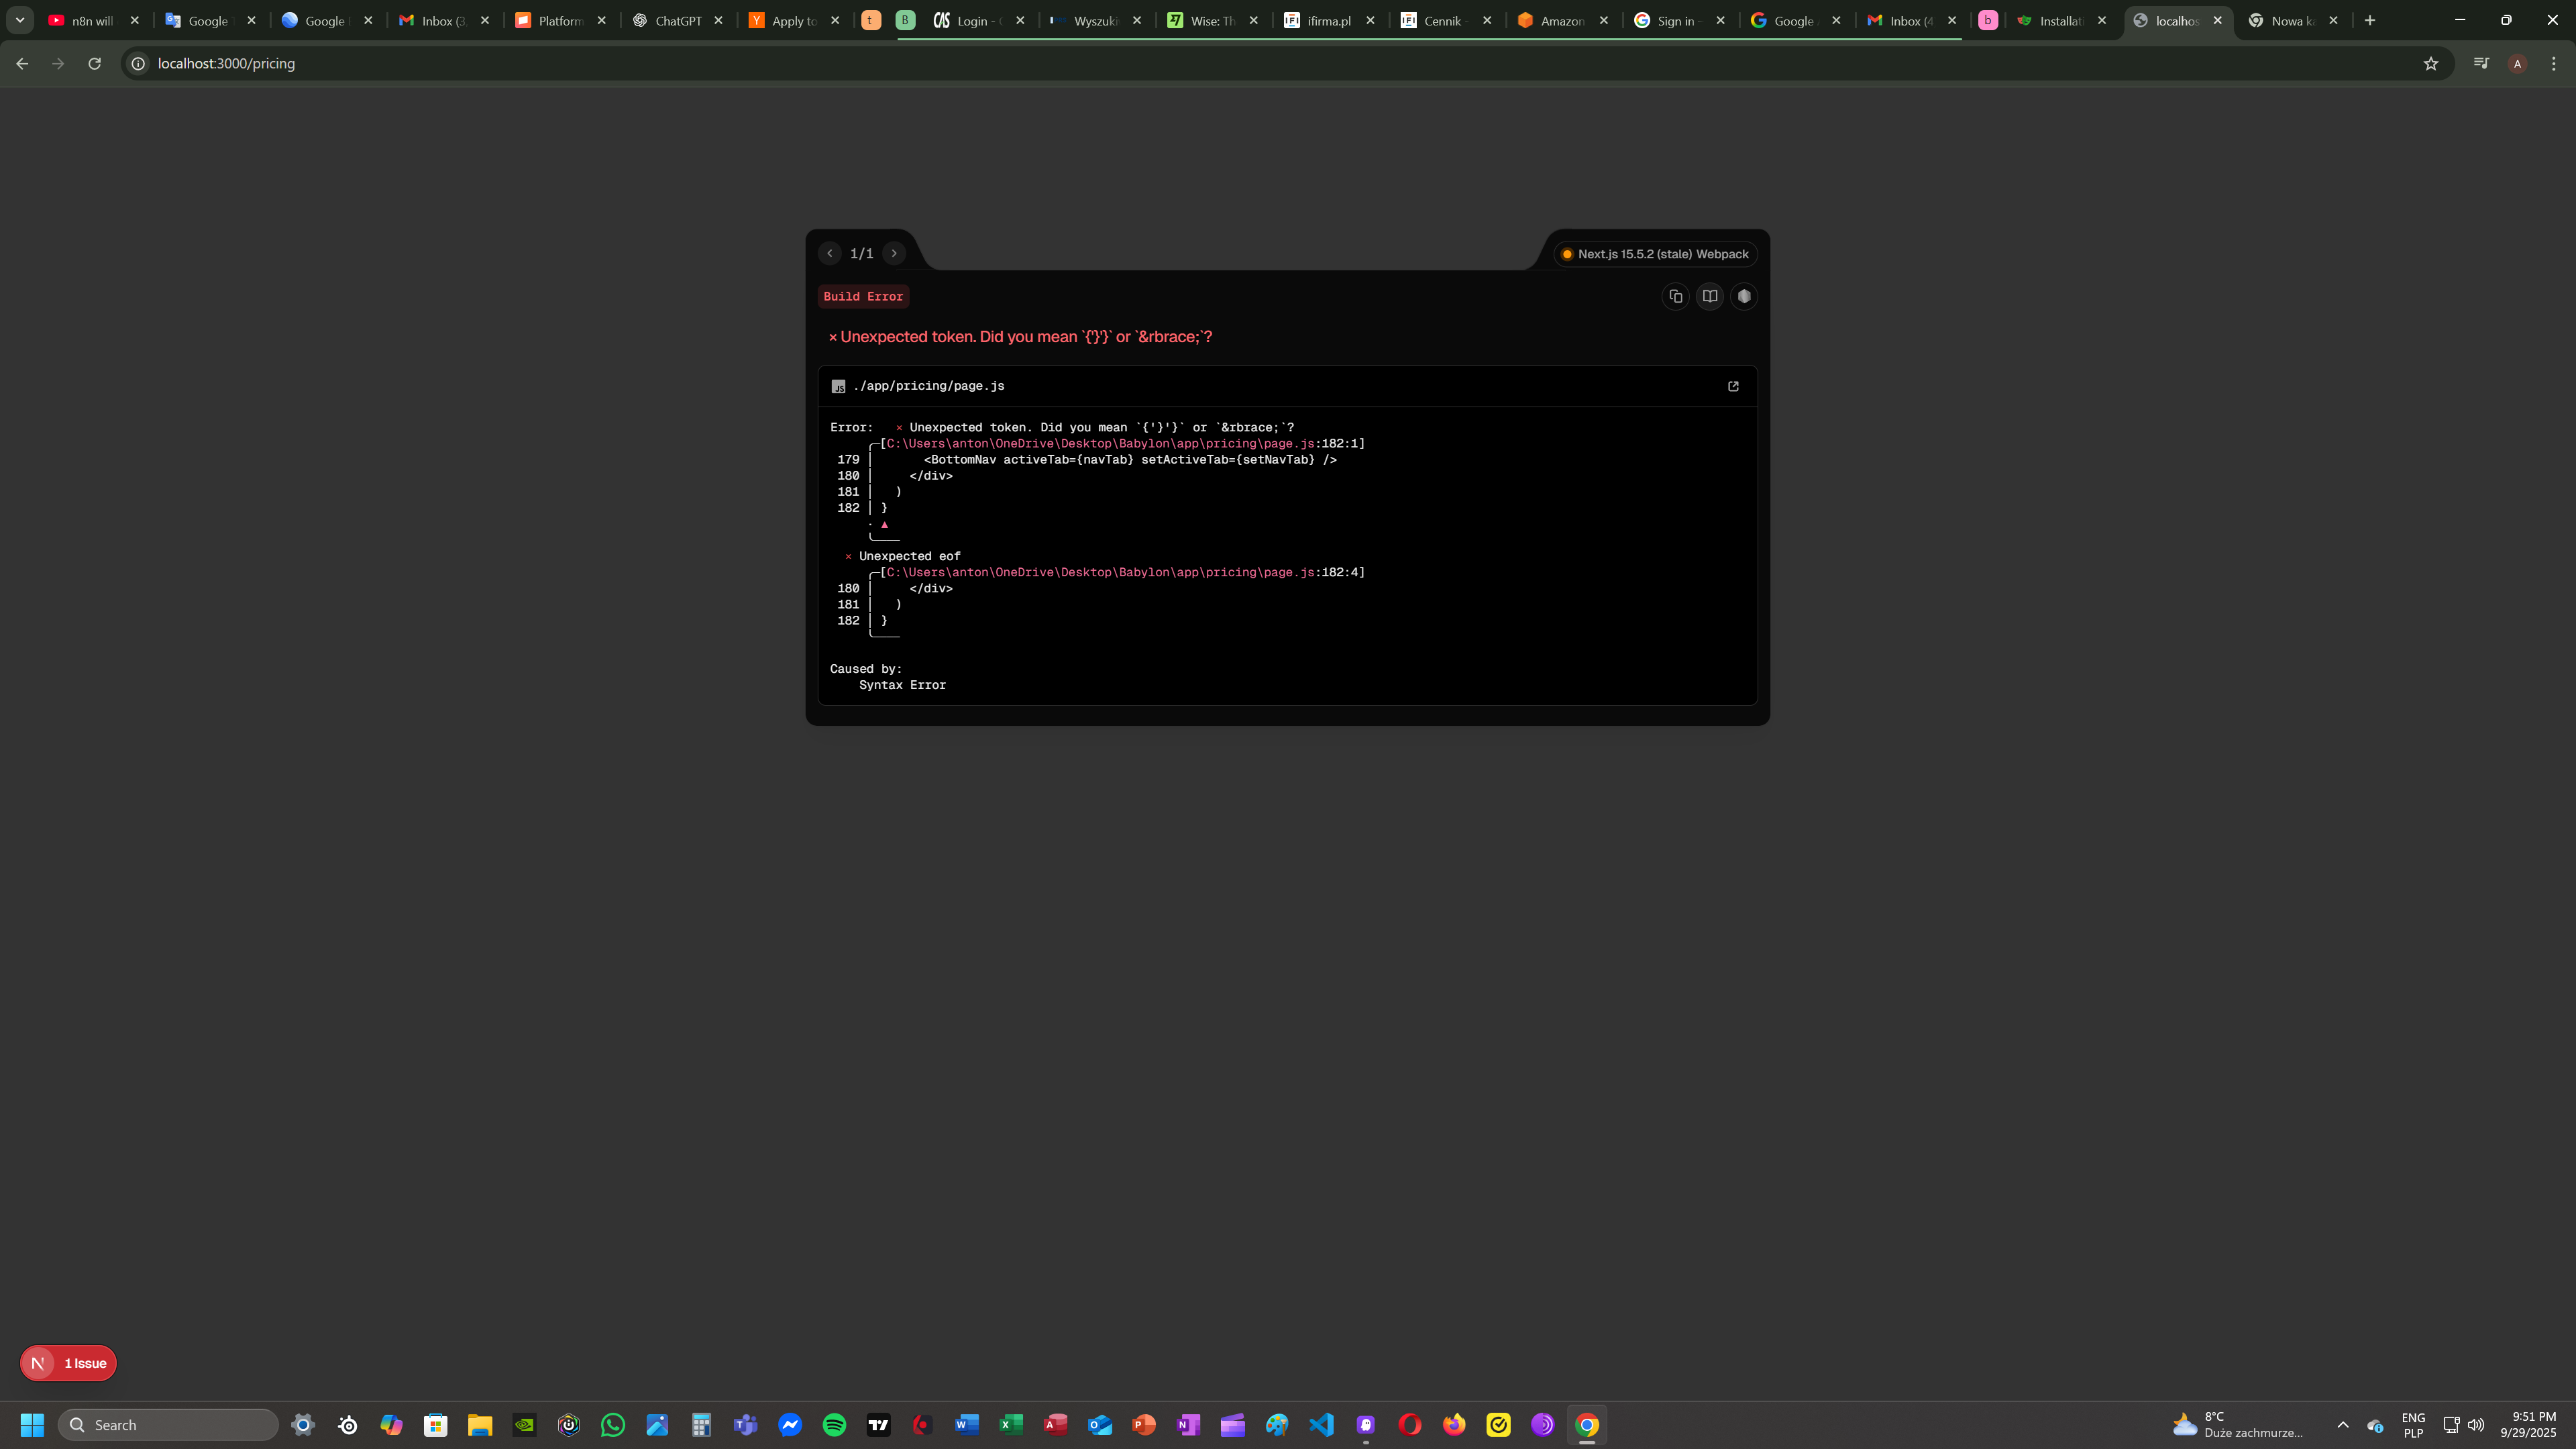Switch to the ifirma.pl tab

pyautogui.click(x=1328, y=20)
